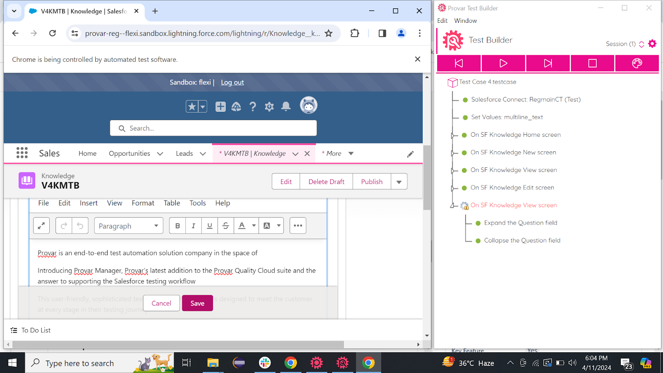Screen dimensions: 663x373
Task: Open the App Launcher grid icon
Action: 22,153
